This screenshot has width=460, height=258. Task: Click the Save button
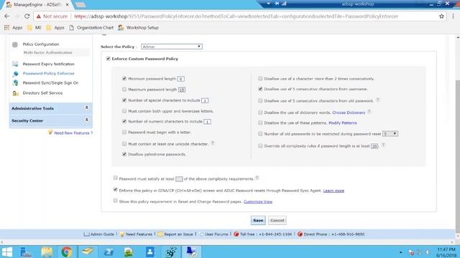pyautogui.click(x=258, y=220)
